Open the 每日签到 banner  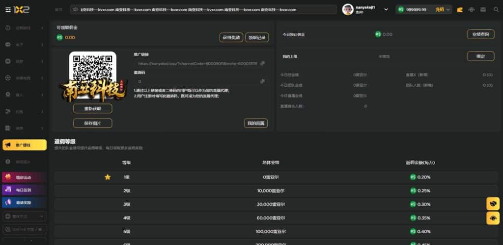pos(25,190)
